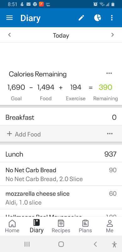Open the vertical three-dot overflow menu
Screen dimensions: 122x252
[112, 18]
